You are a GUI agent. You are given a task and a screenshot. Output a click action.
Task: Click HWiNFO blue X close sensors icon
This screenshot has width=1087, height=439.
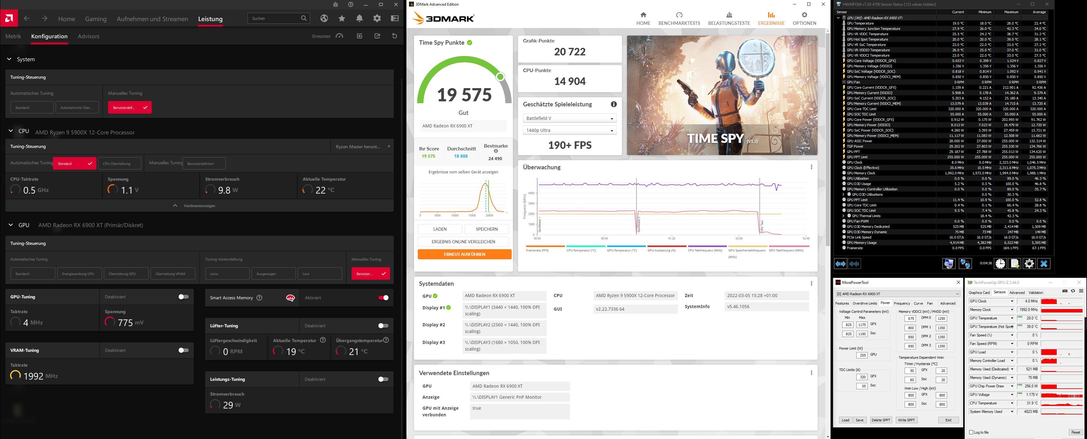(1044, 264)
